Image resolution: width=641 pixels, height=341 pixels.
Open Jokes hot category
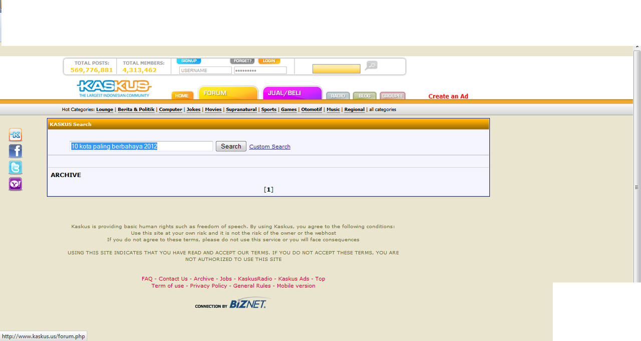tap(194, 109)
